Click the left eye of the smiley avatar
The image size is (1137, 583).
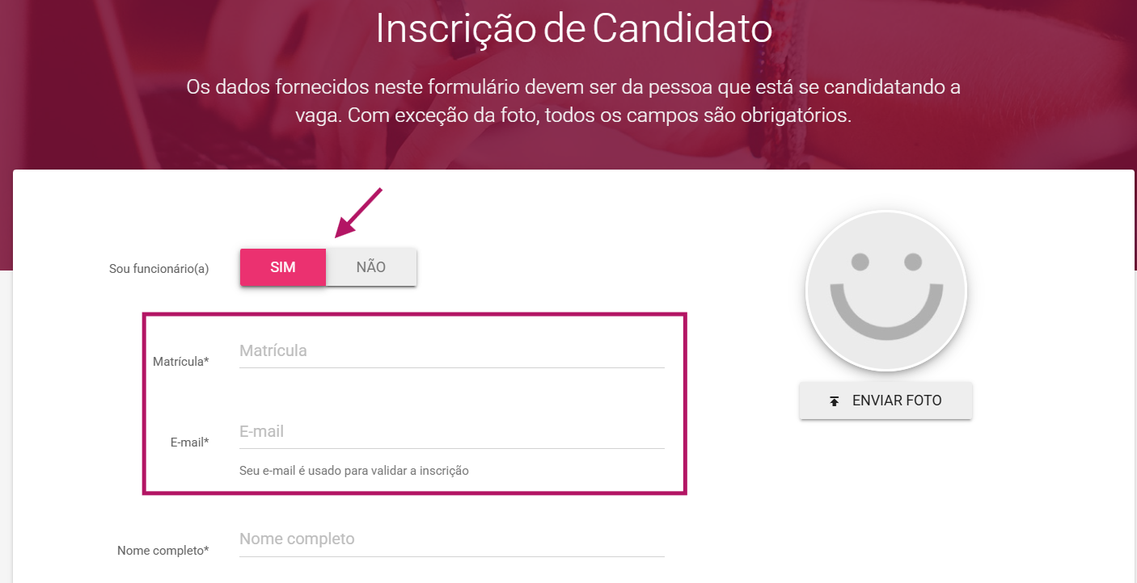click(x=860, y=262)
